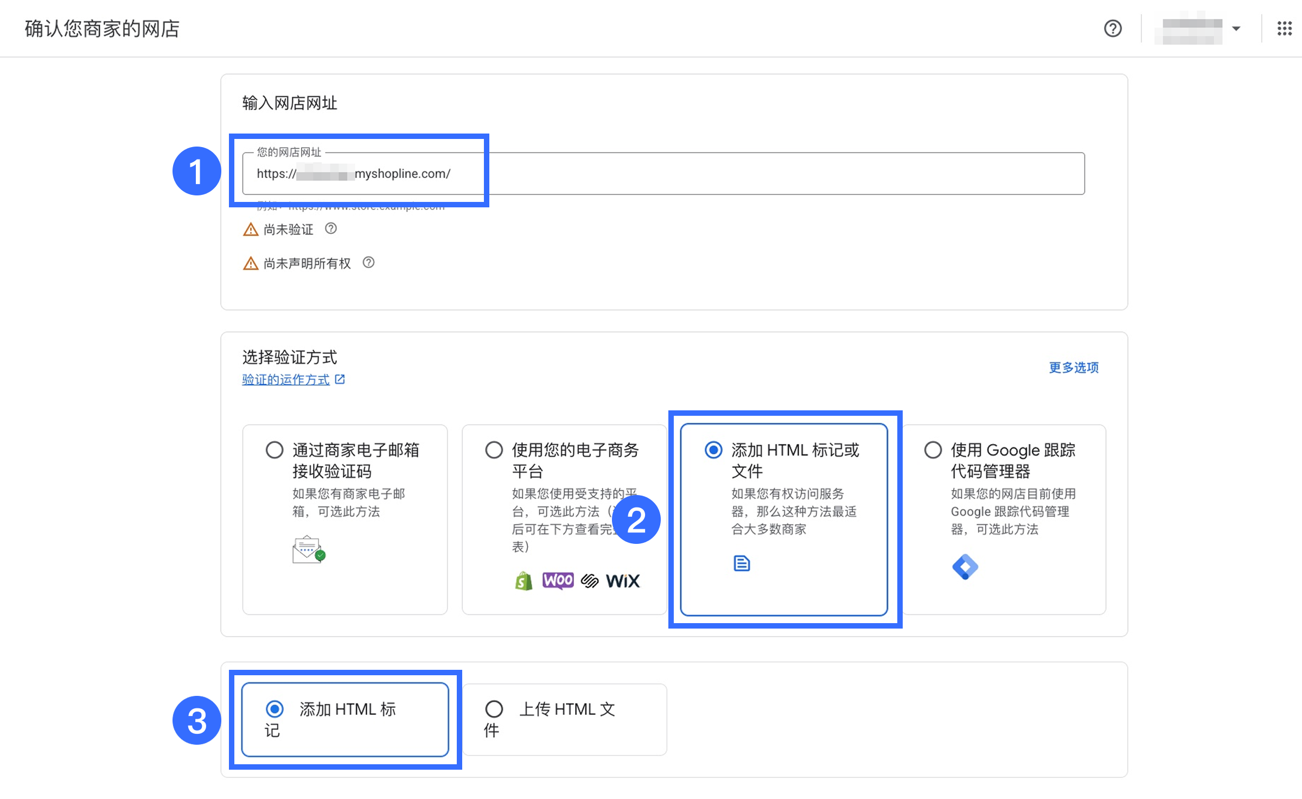Click the Google Tag Manager diamond icon
Screen dimensions: 1302x799
click(965, 567)
